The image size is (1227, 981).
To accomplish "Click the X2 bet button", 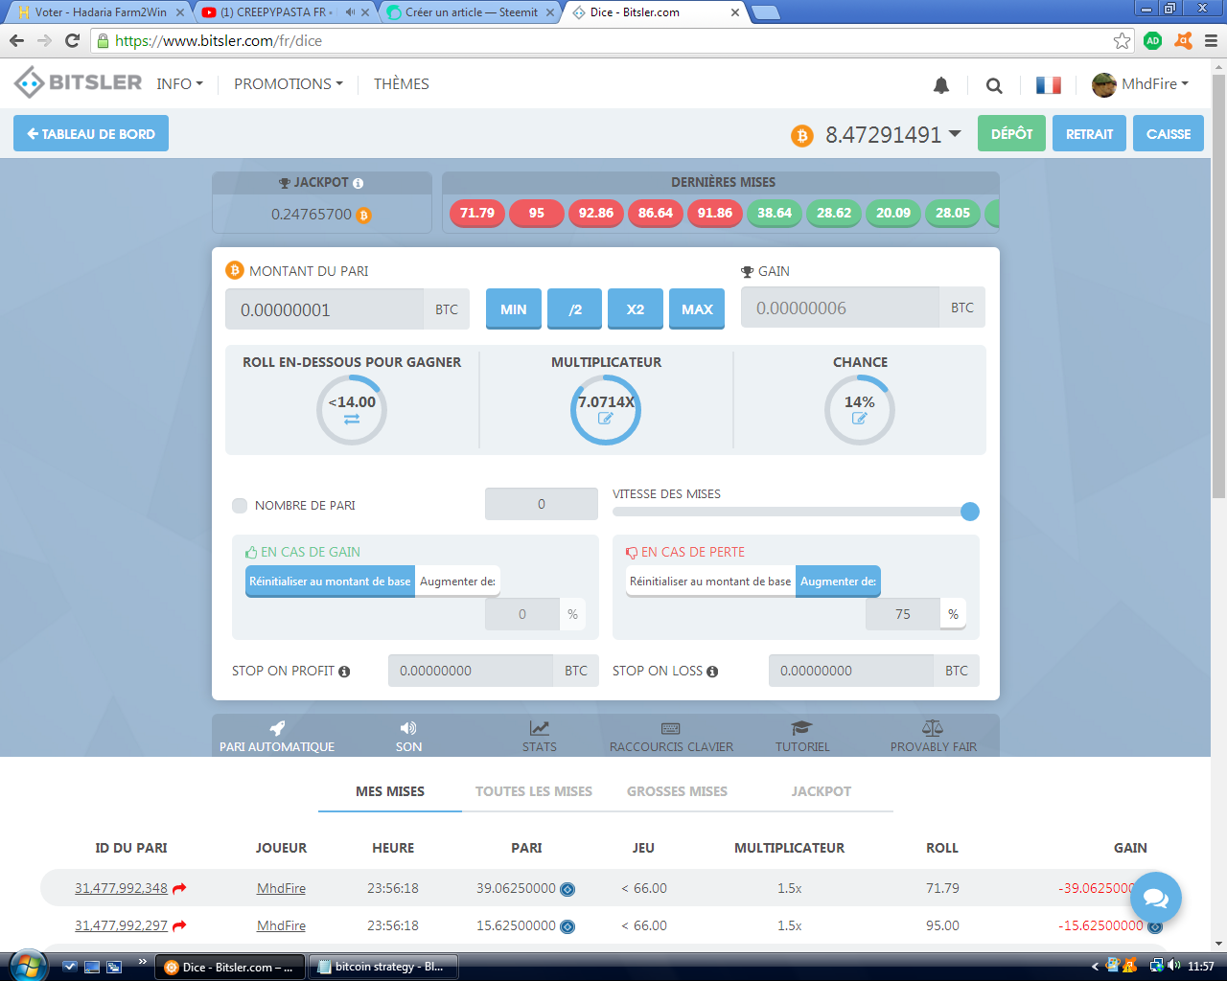I will point(636,308).
